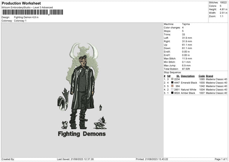Select 'Last Saved: 21/08/2023 12:37:28' footer text
This screenshot has height=162, width=229.
[75, 159]
